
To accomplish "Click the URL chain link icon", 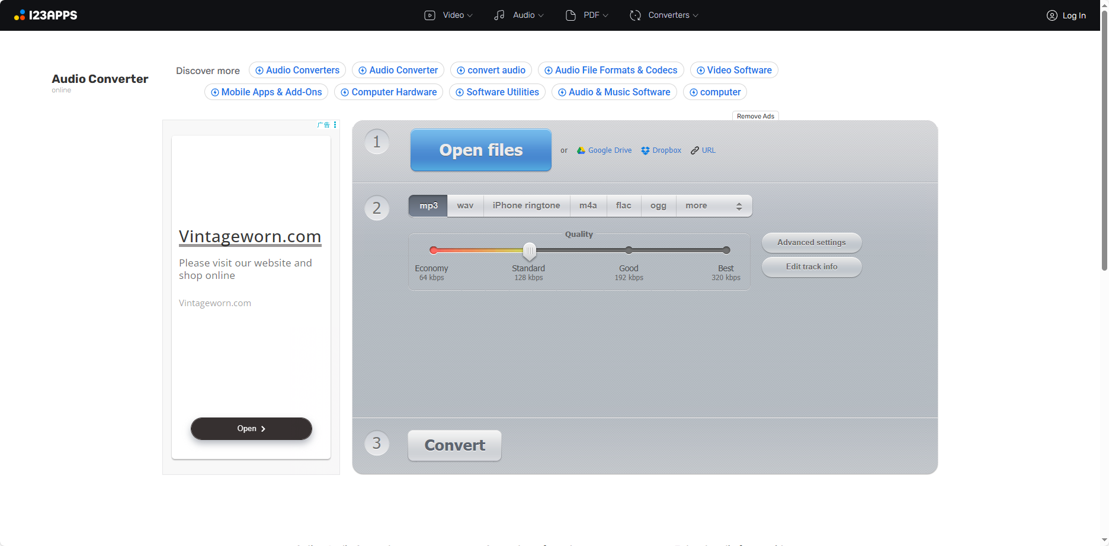I will 695,150.
